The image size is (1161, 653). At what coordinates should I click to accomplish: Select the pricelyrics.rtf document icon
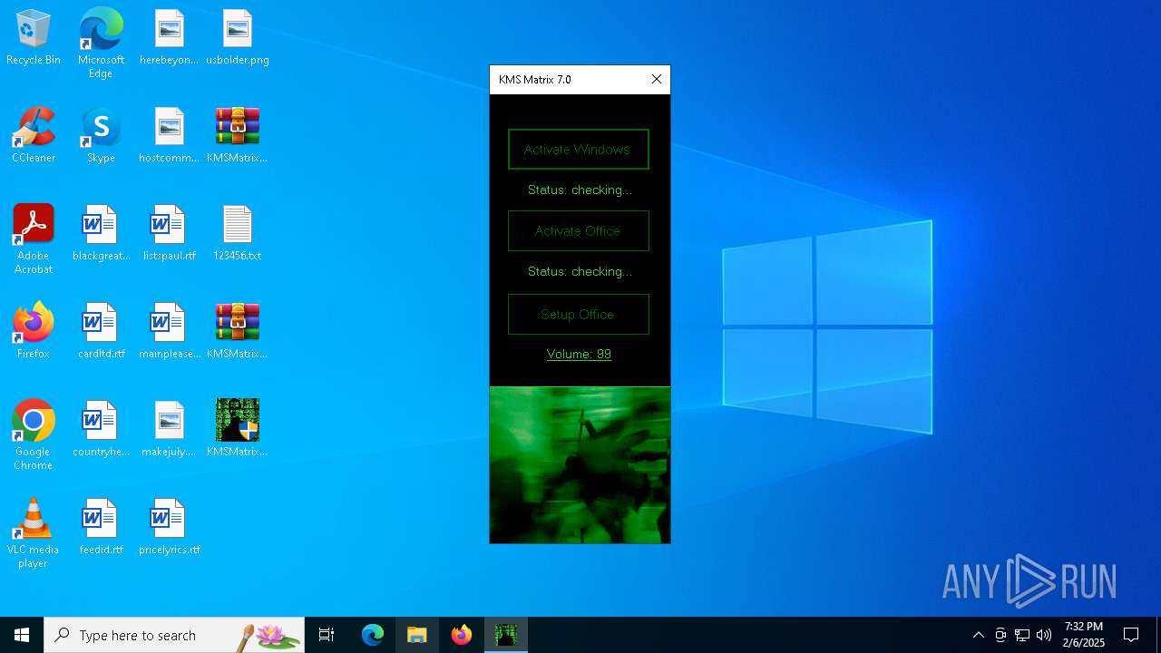pyautogui.click(x=169, y=528)
